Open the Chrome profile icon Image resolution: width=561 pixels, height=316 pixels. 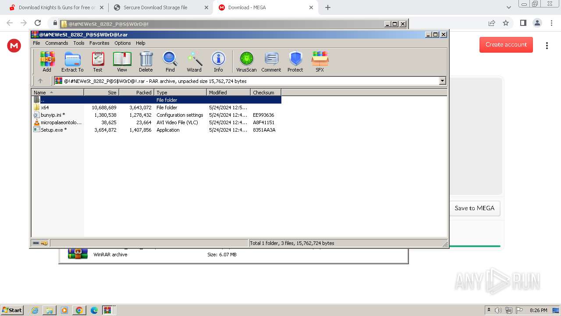[x=537, y=23]
